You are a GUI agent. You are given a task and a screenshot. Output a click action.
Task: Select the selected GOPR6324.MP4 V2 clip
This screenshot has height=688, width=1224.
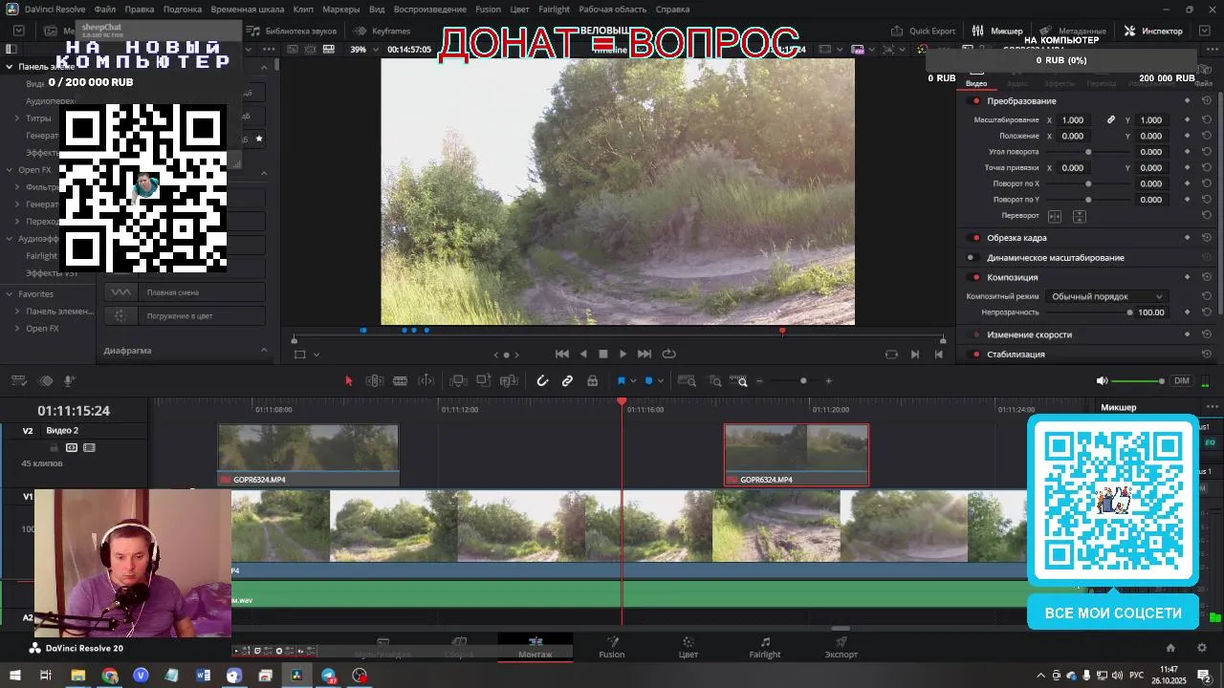click(797, 455)
